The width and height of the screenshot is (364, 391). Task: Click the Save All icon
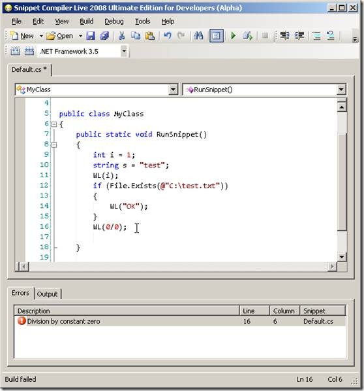click(104, 36)
